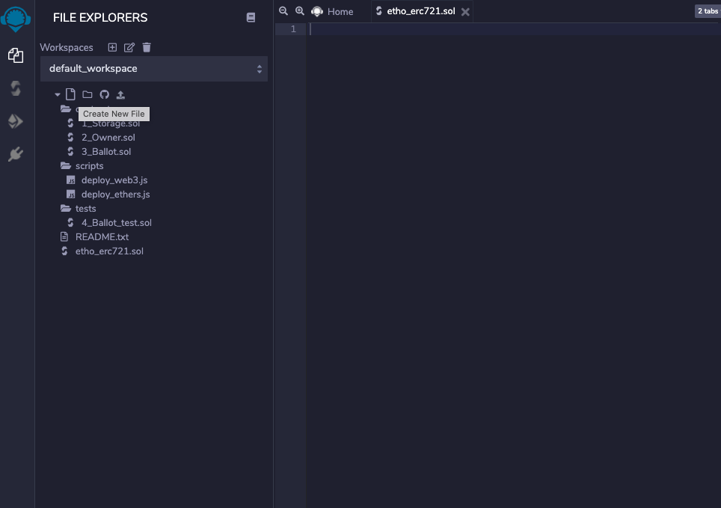Click the Workspaces label
Viewport: 721px width, 508px height.
click(67, 47)
